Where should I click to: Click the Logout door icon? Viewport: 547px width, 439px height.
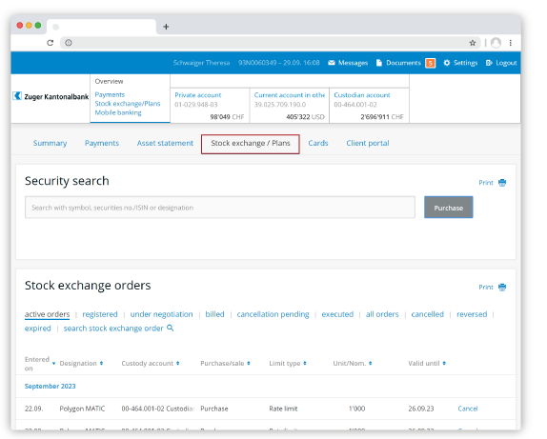point(489,63)
